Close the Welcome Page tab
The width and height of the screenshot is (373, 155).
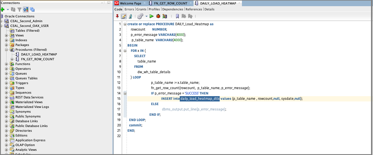click(145, 3)
